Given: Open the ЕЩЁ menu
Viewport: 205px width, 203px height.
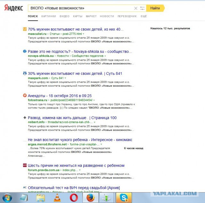Looking at the screenshot, I should click(144, 16).
